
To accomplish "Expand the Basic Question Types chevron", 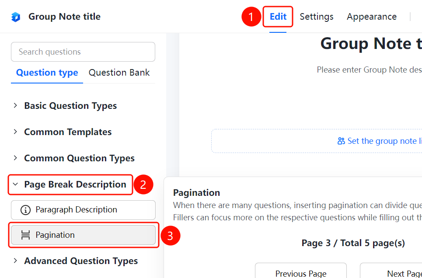I will pos(15,105).
